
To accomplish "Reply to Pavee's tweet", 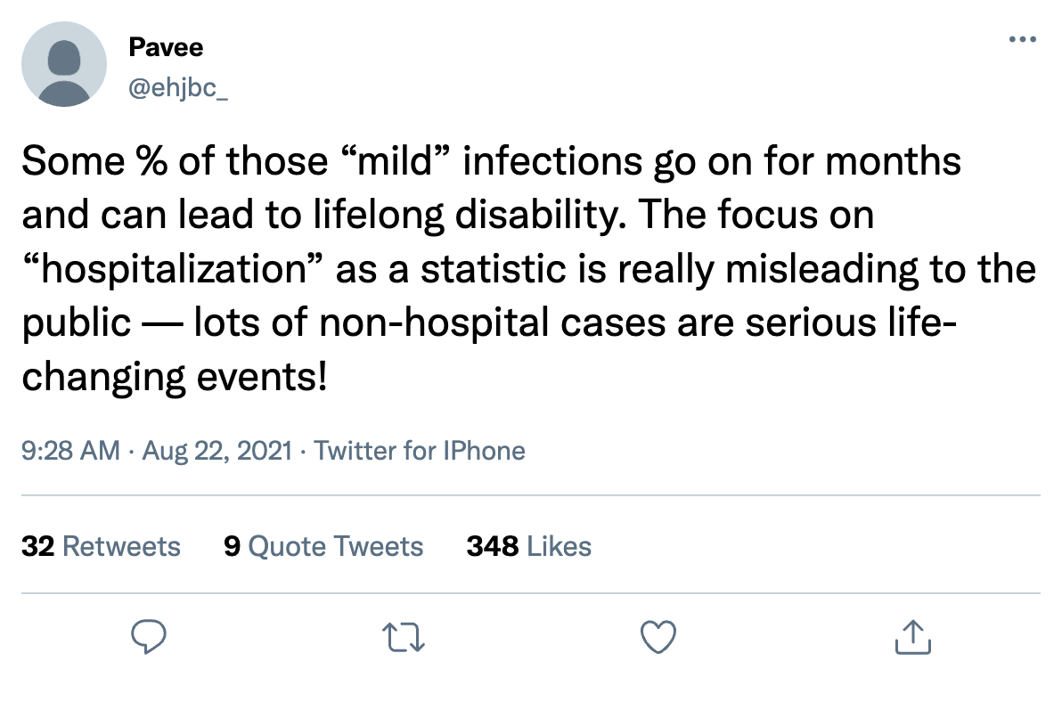I will [150, 636].
